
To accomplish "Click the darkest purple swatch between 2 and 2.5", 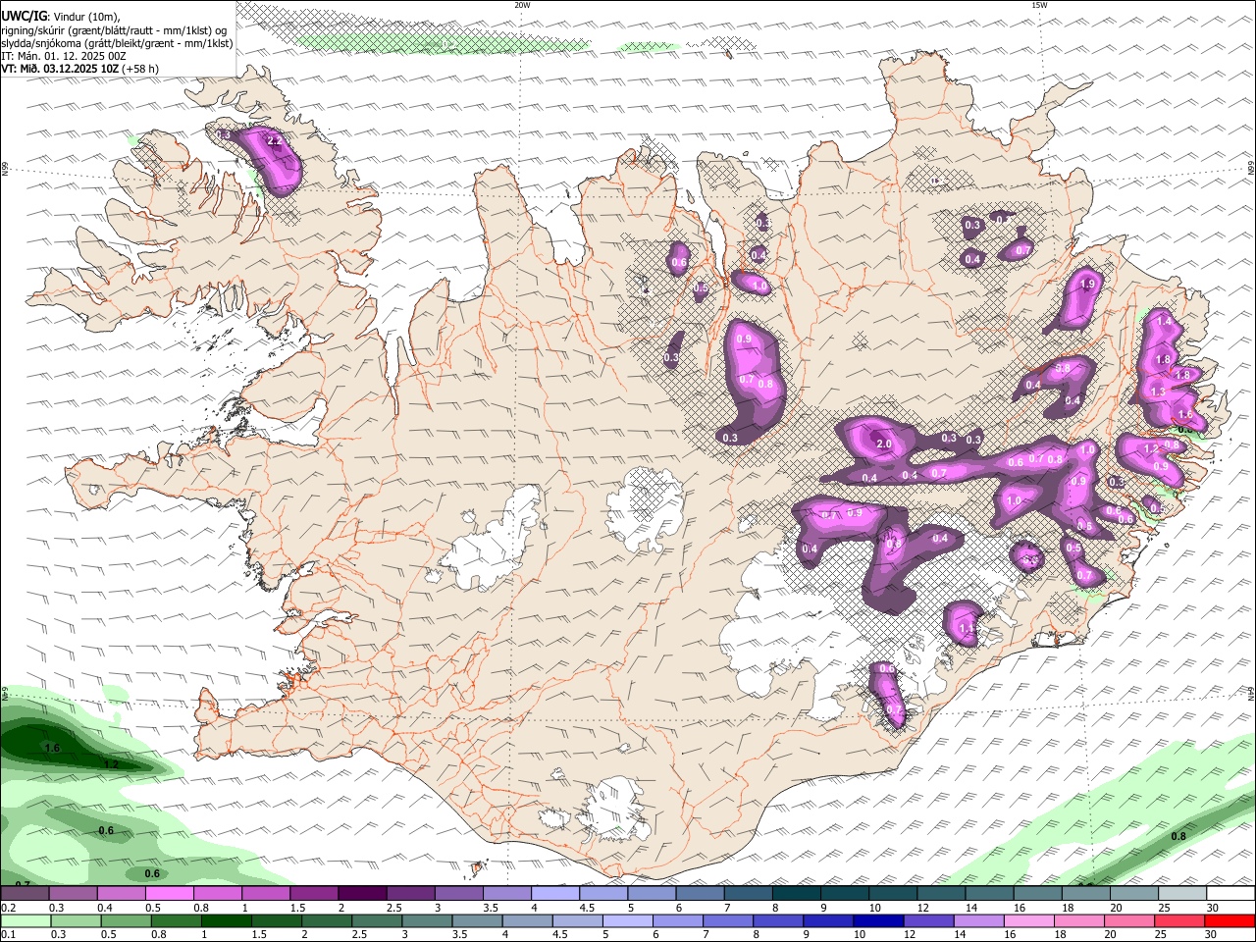I will click(361, 894).
